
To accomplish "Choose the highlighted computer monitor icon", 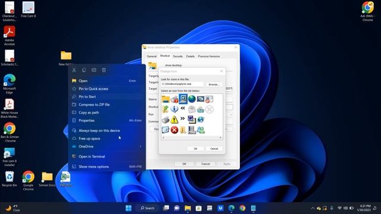I will tap(183, 99).
